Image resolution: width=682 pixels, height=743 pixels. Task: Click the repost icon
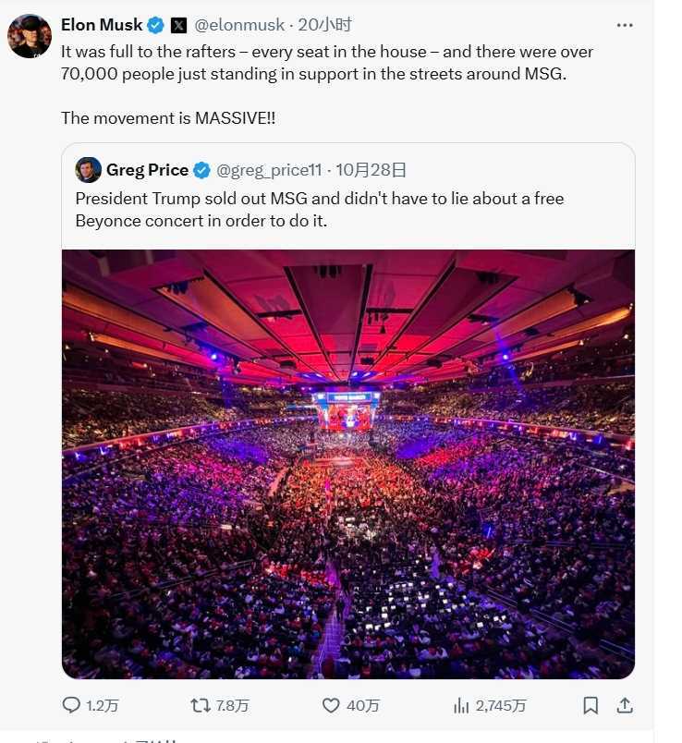click(x=200, y=705)
